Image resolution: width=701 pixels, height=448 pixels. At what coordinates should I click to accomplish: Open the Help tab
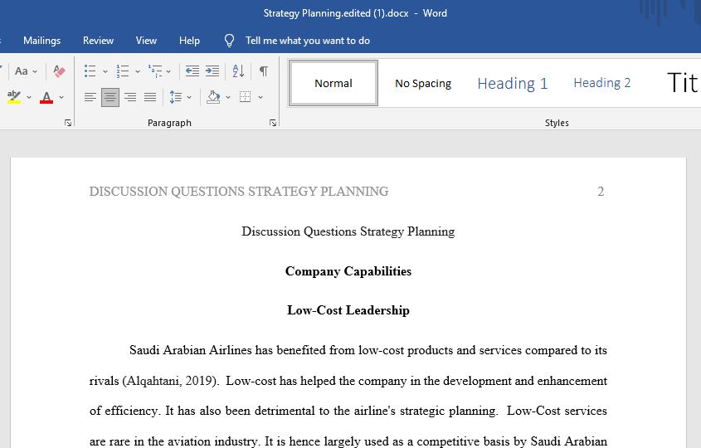point(189,41)
